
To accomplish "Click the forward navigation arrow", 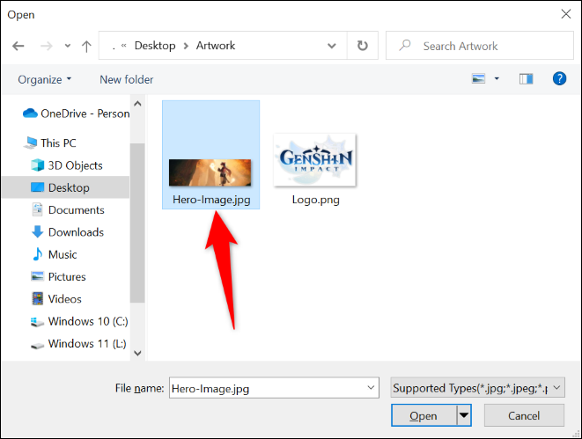I will (47, 46).
